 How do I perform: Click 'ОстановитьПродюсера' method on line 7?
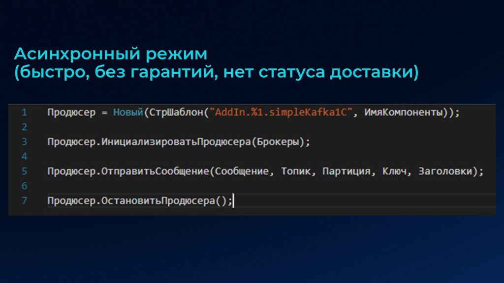pos(158,201)
